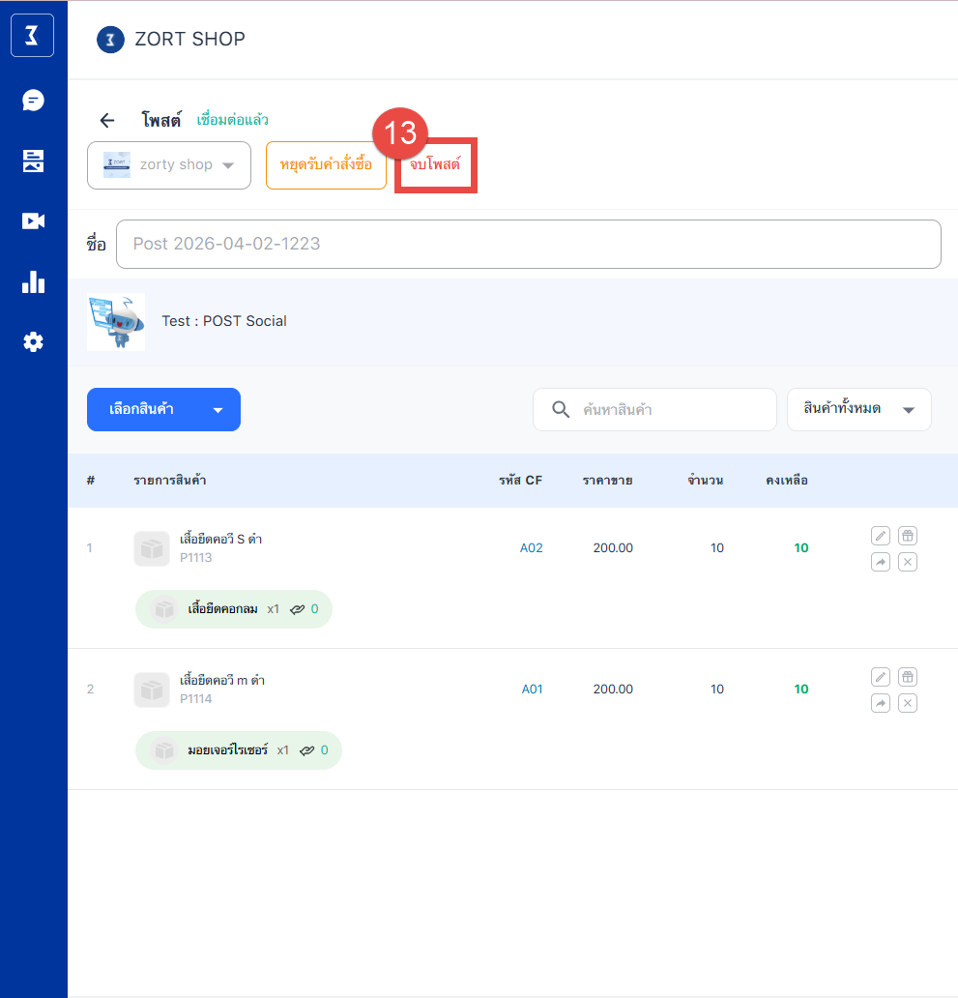
Task: Open the posts page from sidebar
Action: coord(33,161)
